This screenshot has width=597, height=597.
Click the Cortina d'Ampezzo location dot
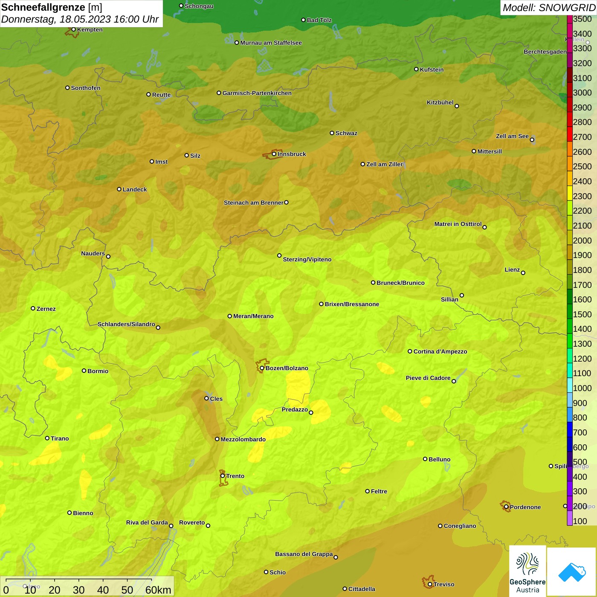pyautogui.click(x=410, y=351)
